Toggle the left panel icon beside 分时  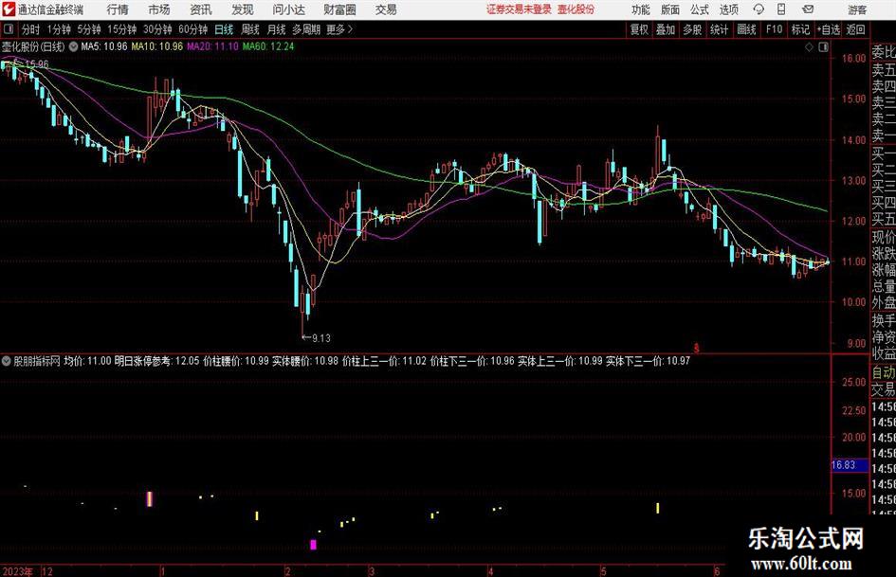[x=8, y=29]
